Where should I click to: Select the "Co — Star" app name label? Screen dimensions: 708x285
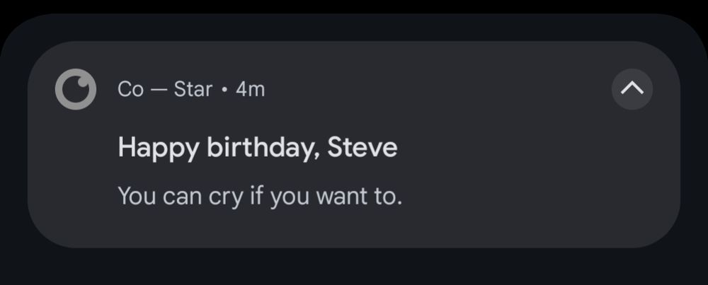click(165, 90)
